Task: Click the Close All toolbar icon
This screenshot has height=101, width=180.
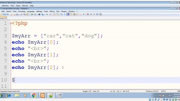Action: [14, 14]
